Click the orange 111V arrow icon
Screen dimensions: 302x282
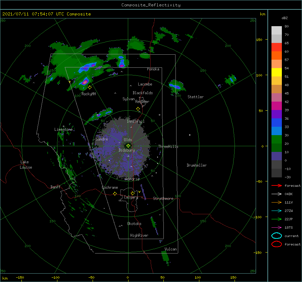pos(276,202)
